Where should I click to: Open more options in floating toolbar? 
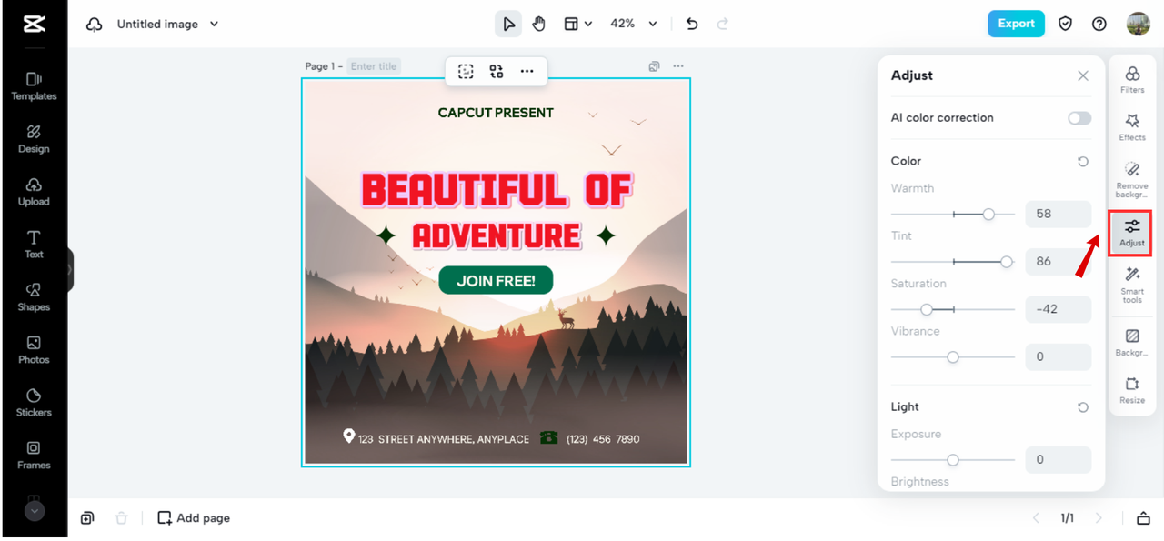tap(527, 71)
